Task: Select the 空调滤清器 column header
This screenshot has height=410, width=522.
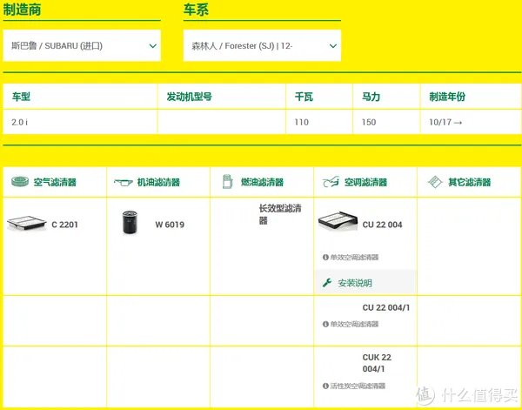Action: click(365, 182)
